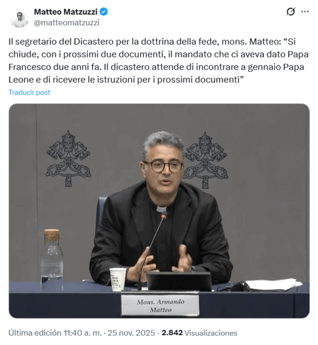The width and height of the screenshot is (318, 345).
Task: Open the 2.842 Visualizaciones view count
Action: tap(199, 333)
